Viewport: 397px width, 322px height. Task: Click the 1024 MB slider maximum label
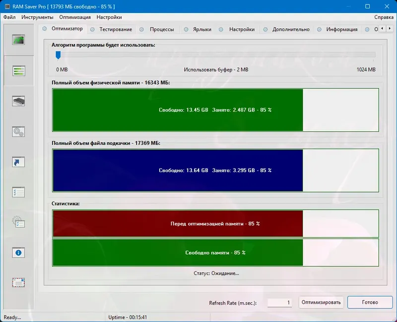point(366,69)
